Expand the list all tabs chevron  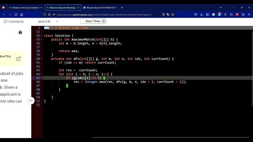pyautogui.click(x=221, y=7)
